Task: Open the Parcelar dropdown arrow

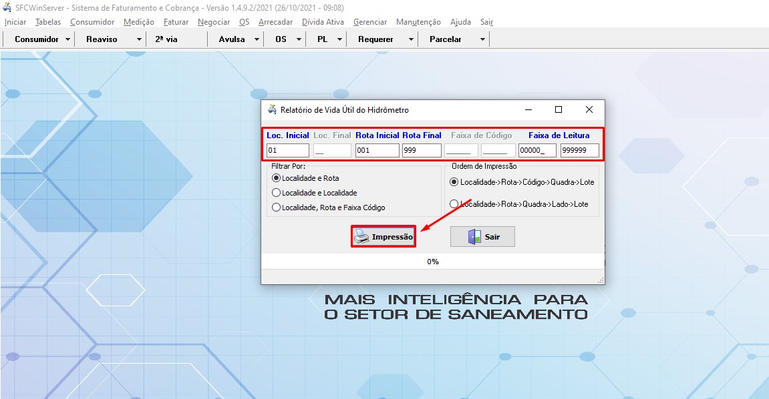Action: (482, 39)
